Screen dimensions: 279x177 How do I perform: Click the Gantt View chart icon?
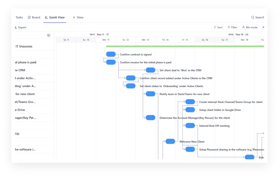[46, 17]
